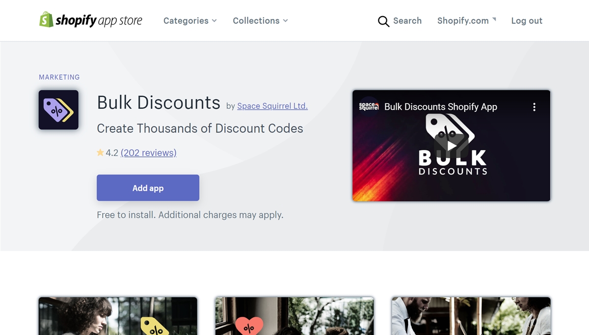
Task: Click the Shopify app store logo
Action: click(x=91, y=20)
